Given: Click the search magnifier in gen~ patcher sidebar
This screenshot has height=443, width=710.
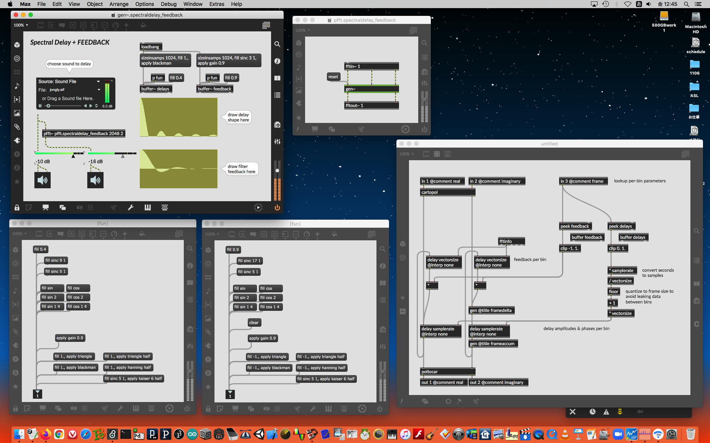Looking at the screenshot, I should pos(277,44).
